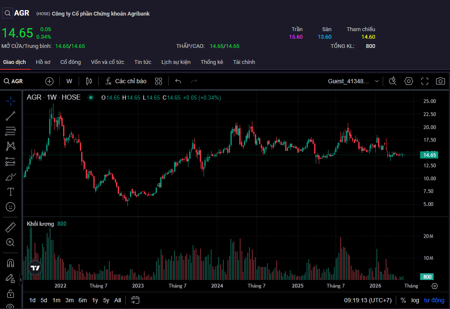
Task: Open the go-to-date calendar icon
Action: point(135,300)
